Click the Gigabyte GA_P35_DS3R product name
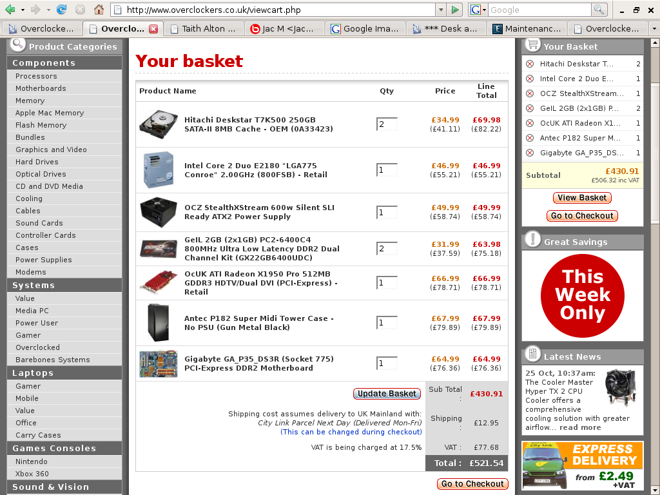The image size is (660, 495). 259,364
